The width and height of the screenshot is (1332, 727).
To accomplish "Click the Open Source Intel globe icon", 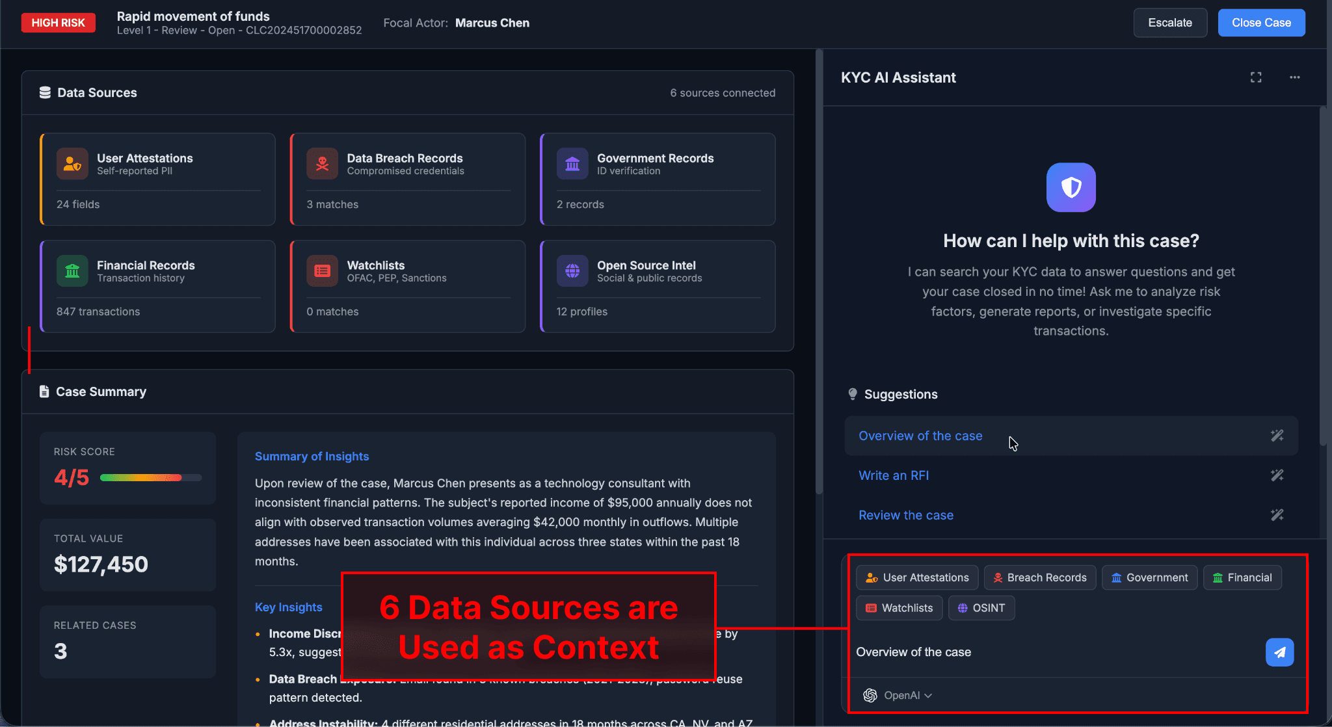I will (x=572, y=271).
